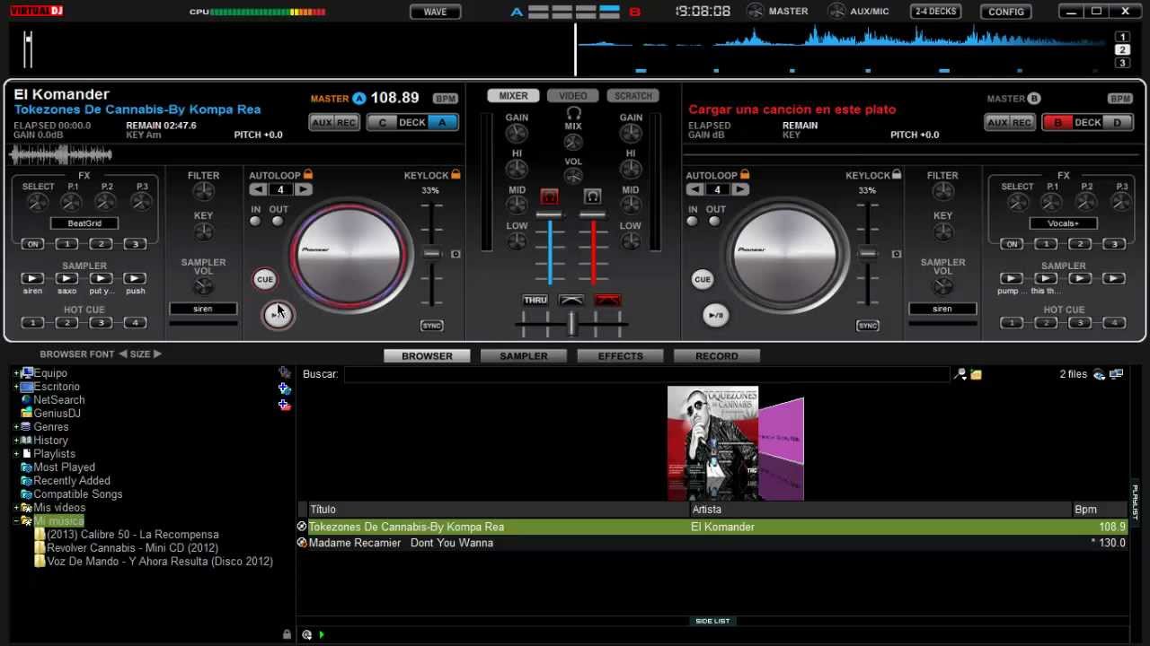
Task: Open GeniusDJ in the folder tree
Action: click(57, 414)
